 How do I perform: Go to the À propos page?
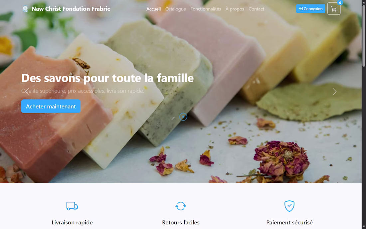coord(235,9)
